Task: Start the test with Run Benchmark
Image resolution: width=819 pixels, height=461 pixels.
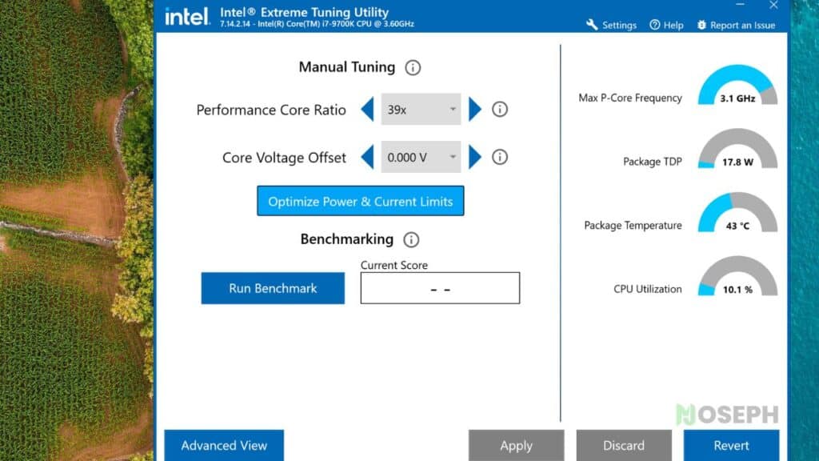Action: [273, 288]
